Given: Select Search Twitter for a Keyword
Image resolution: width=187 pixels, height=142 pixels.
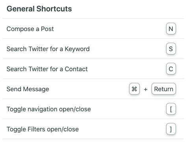Looking at the screenshot, I should [x=93, y=49].
